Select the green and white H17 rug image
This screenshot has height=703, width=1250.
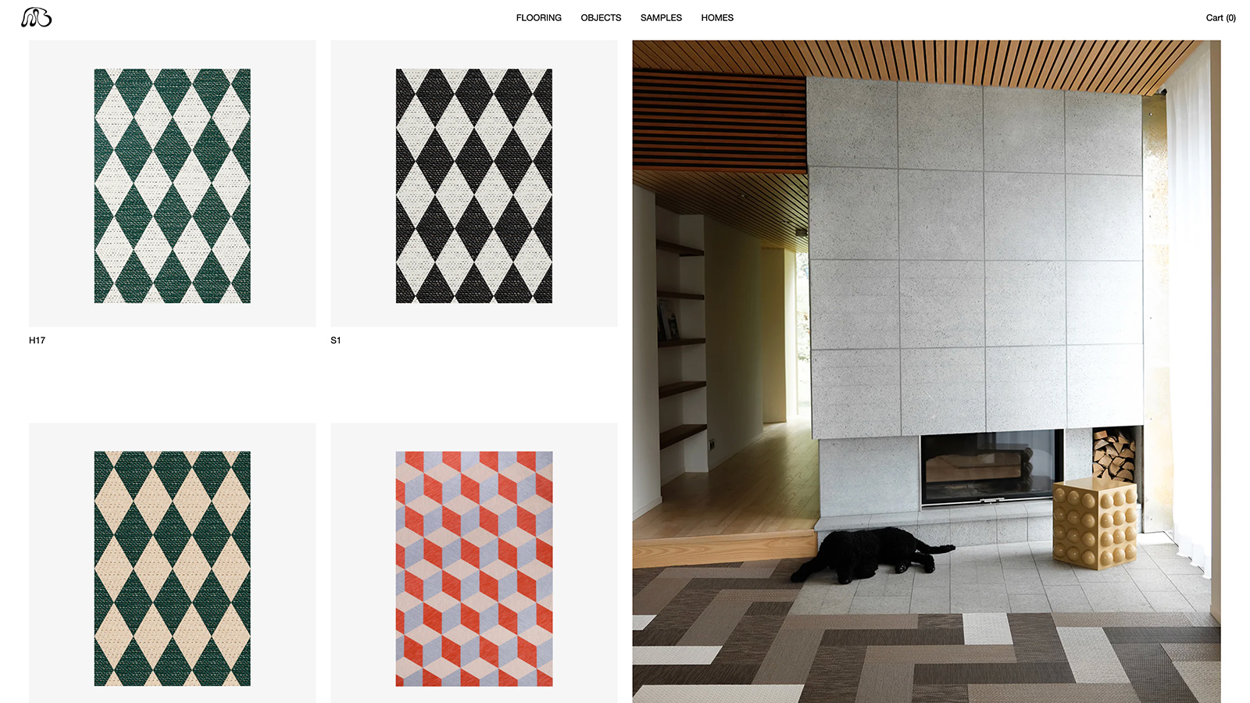pyautogui.click(x=173, y=186)
